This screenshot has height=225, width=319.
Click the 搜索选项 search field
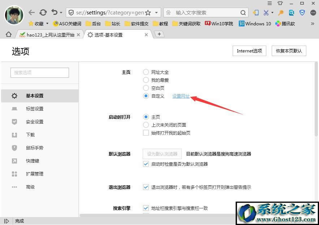40,72
